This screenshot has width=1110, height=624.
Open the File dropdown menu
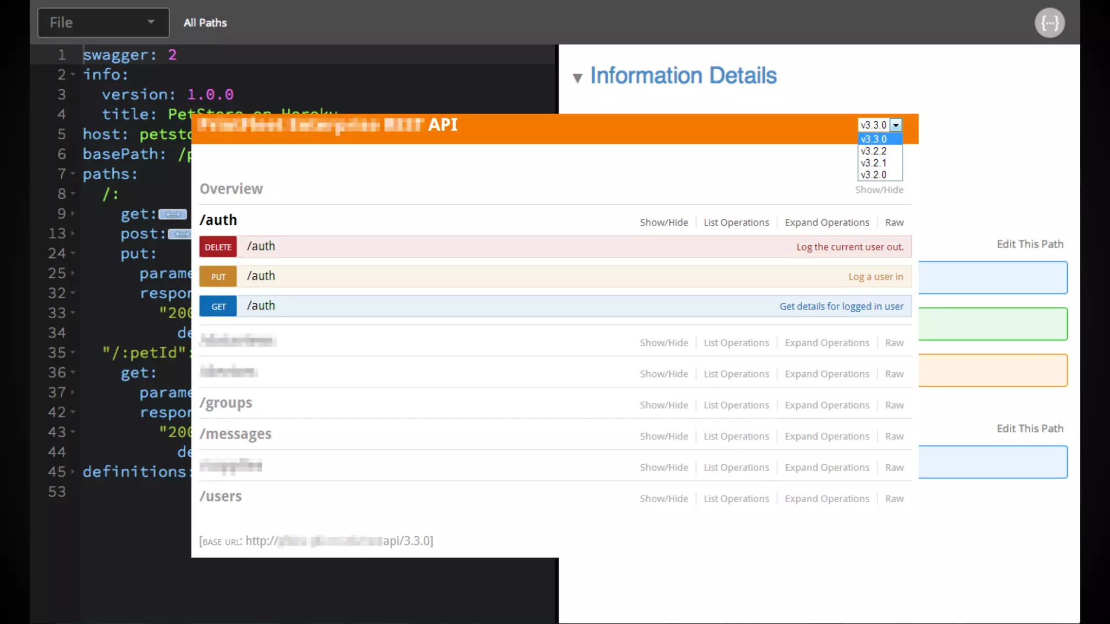point(103,23)
